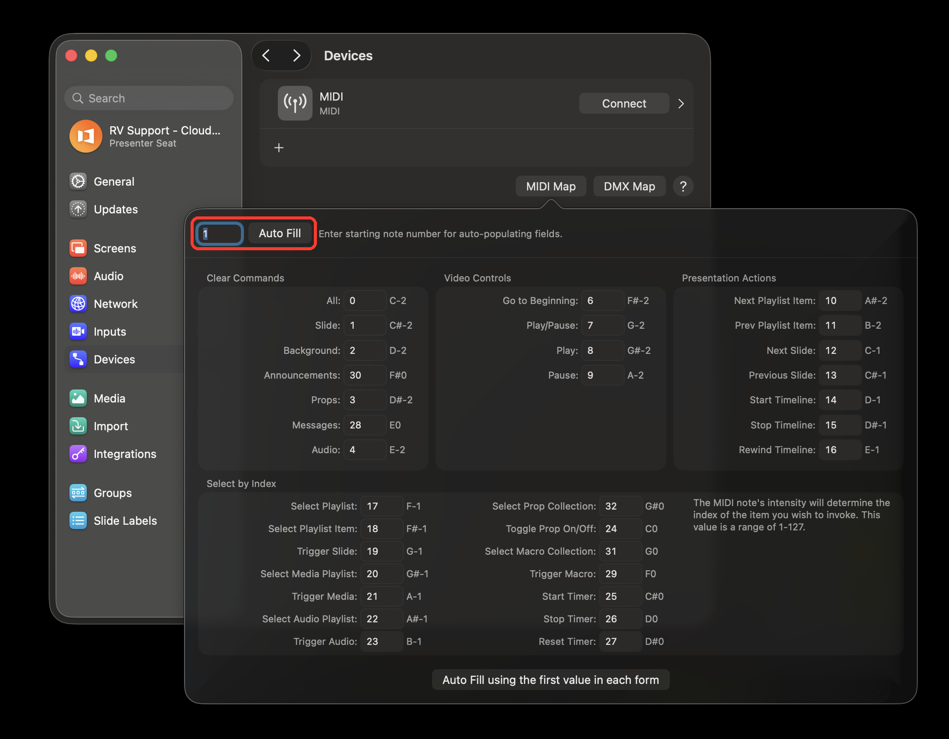Screen dimensions: 949x739
Task: Open Slide Labels settings in the sidebar
Action: (x=125, y=521)
